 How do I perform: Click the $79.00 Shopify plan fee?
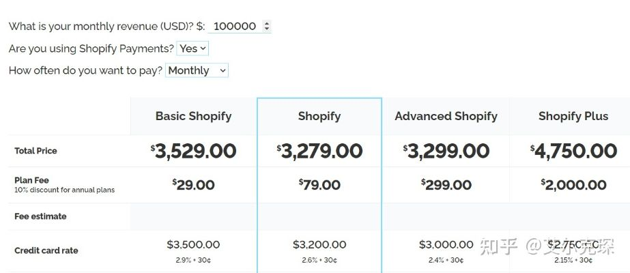click(319, 185)
